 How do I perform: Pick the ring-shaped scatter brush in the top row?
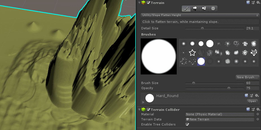[236, 44]
